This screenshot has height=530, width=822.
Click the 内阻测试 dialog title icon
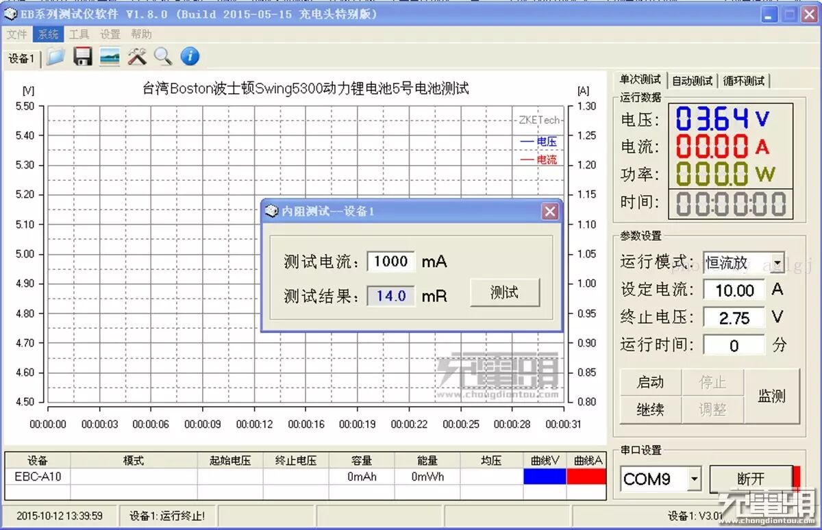[272, 212]
